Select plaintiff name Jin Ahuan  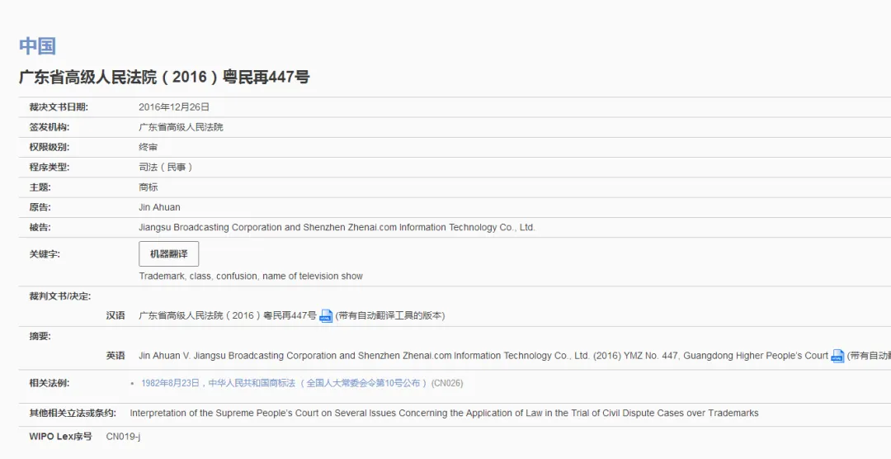coord(159,207)
